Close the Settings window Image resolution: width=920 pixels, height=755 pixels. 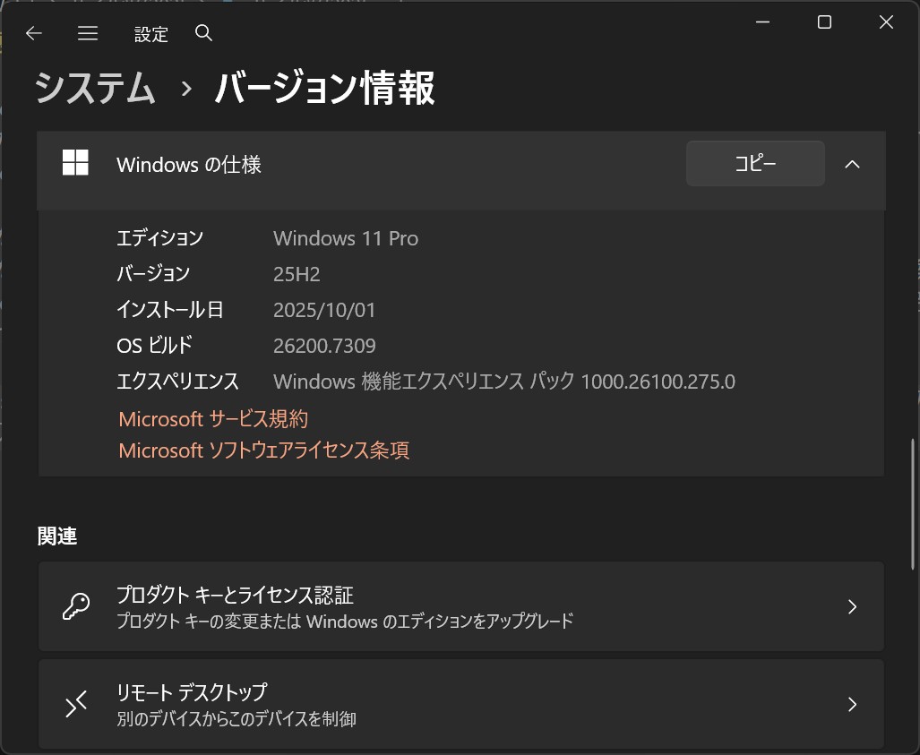pyautogui.click(x=886, y=22)
